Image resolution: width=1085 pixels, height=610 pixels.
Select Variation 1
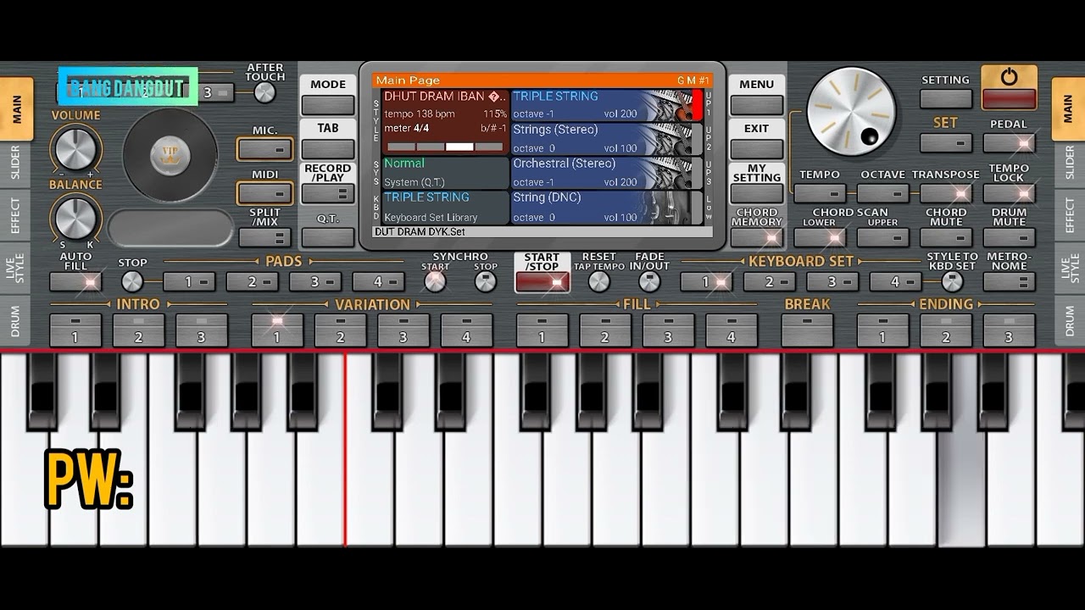pos(277,330)
